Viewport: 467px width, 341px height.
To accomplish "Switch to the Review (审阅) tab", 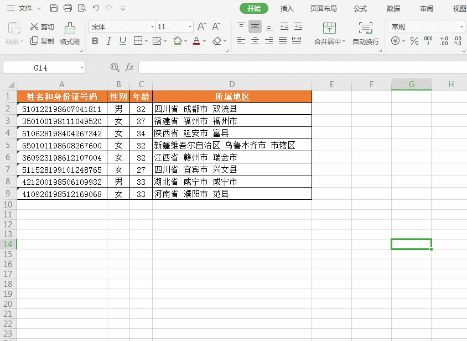I will (x=427, y=9).
